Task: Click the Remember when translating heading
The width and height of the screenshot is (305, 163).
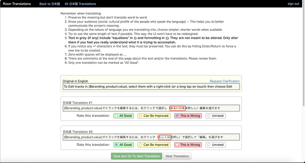Action: (81, 13)
